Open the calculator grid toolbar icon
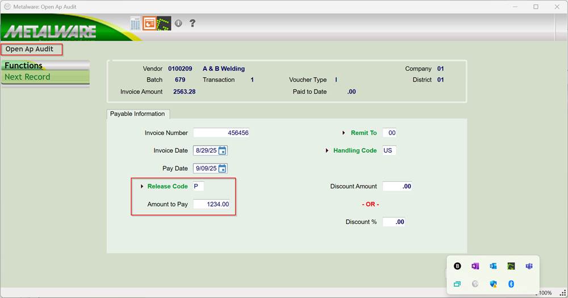The image size is (568, 298). 135,23
